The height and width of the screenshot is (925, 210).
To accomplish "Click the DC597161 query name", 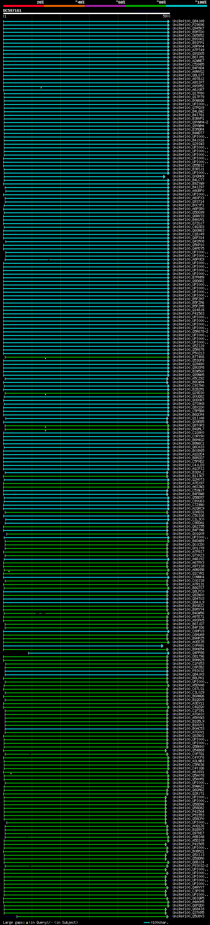I will pyautogui.click(x=12, y=11).
